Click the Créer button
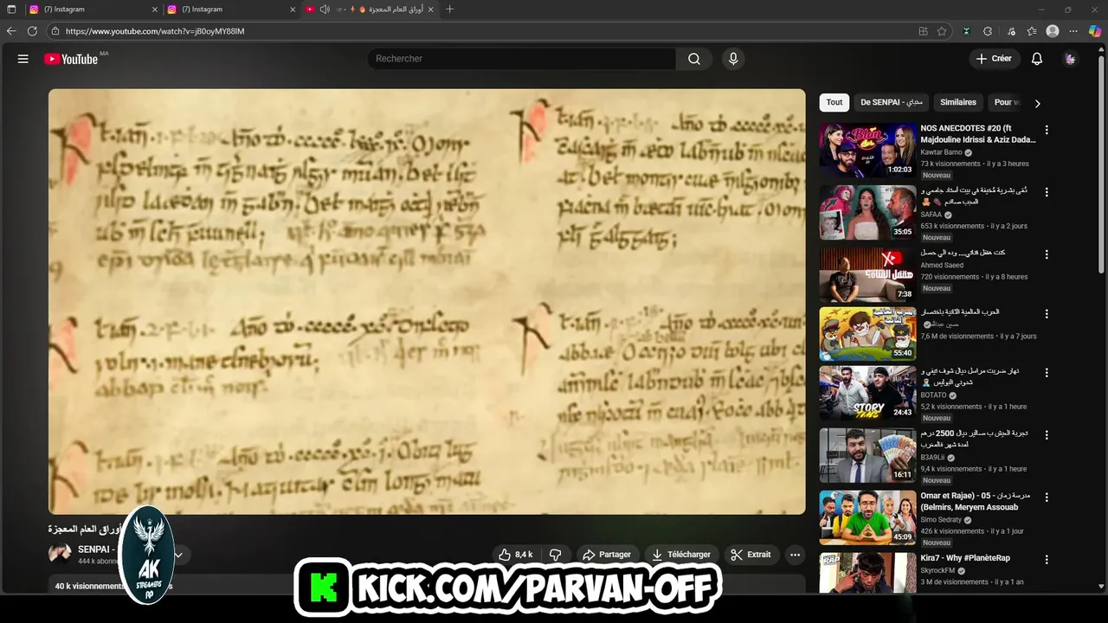Image resolution: width=1108 pixels, height=623 pixels. tap(994, 59)
